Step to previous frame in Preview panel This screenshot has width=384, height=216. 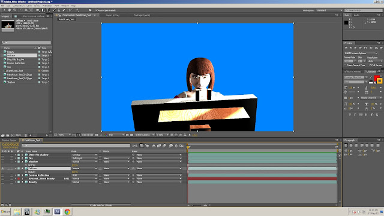tap(351, 48)
